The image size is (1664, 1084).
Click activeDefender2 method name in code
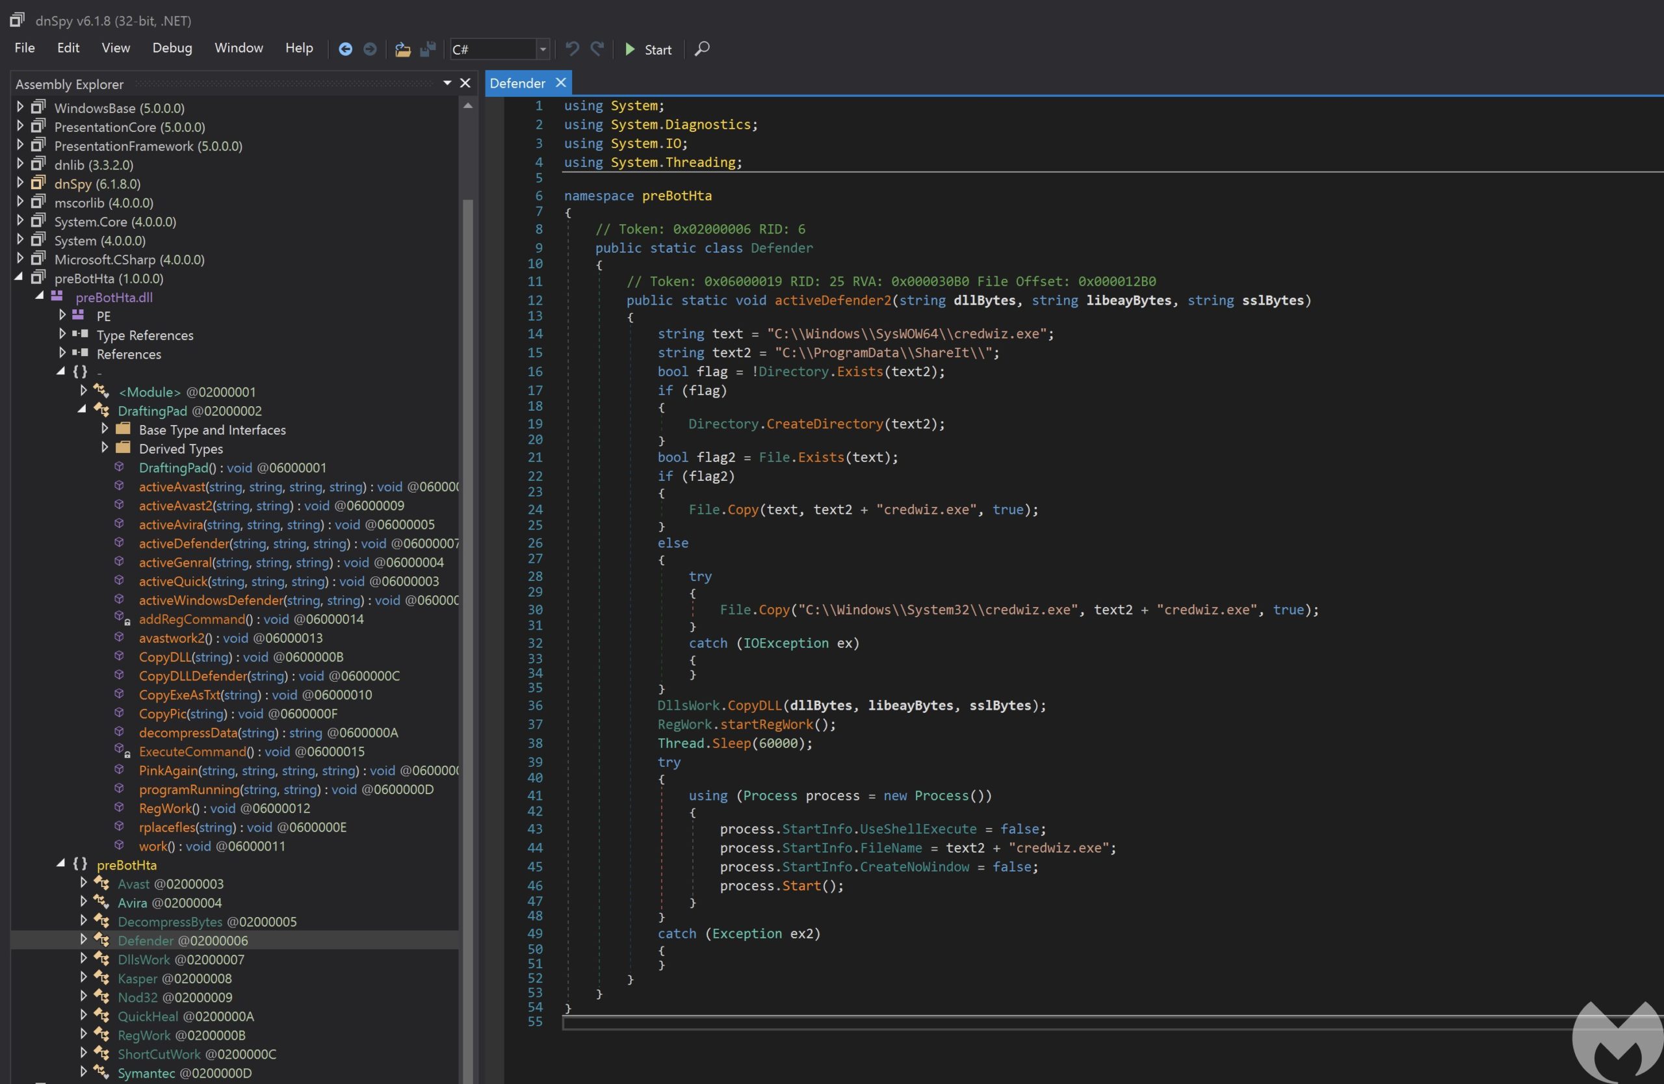tap(833, 300)
